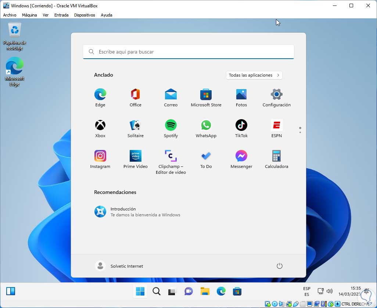Viewport: 377px width, 308px height.
Task: Click VirtualBox audio status icon
Action: click(x=281, y=304)
